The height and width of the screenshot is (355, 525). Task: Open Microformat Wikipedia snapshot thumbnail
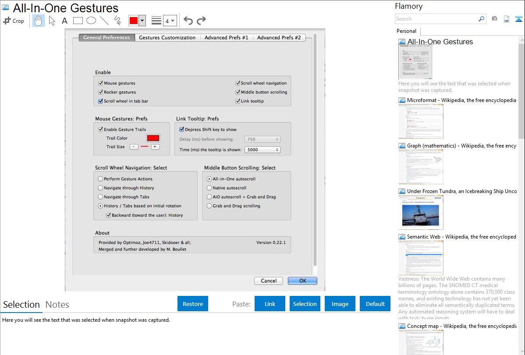click(421, 121)
